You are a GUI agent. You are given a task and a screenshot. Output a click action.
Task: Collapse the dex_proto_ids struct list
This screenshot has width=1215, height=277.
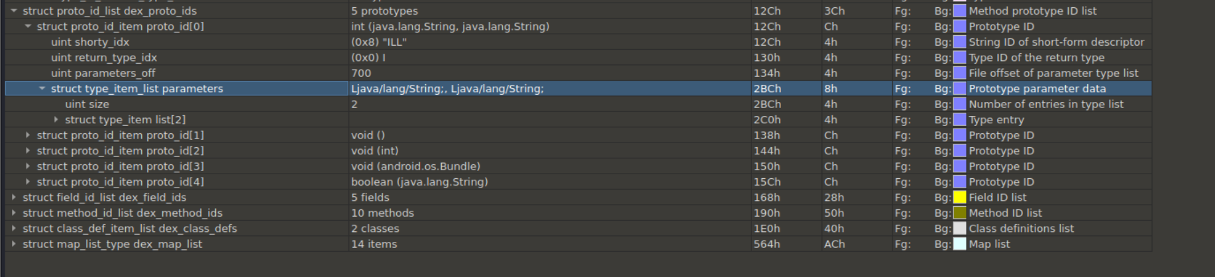coord(14,11)
